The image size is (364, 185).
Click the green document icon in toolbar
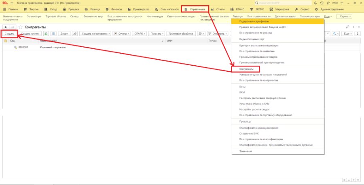(46, 34)
